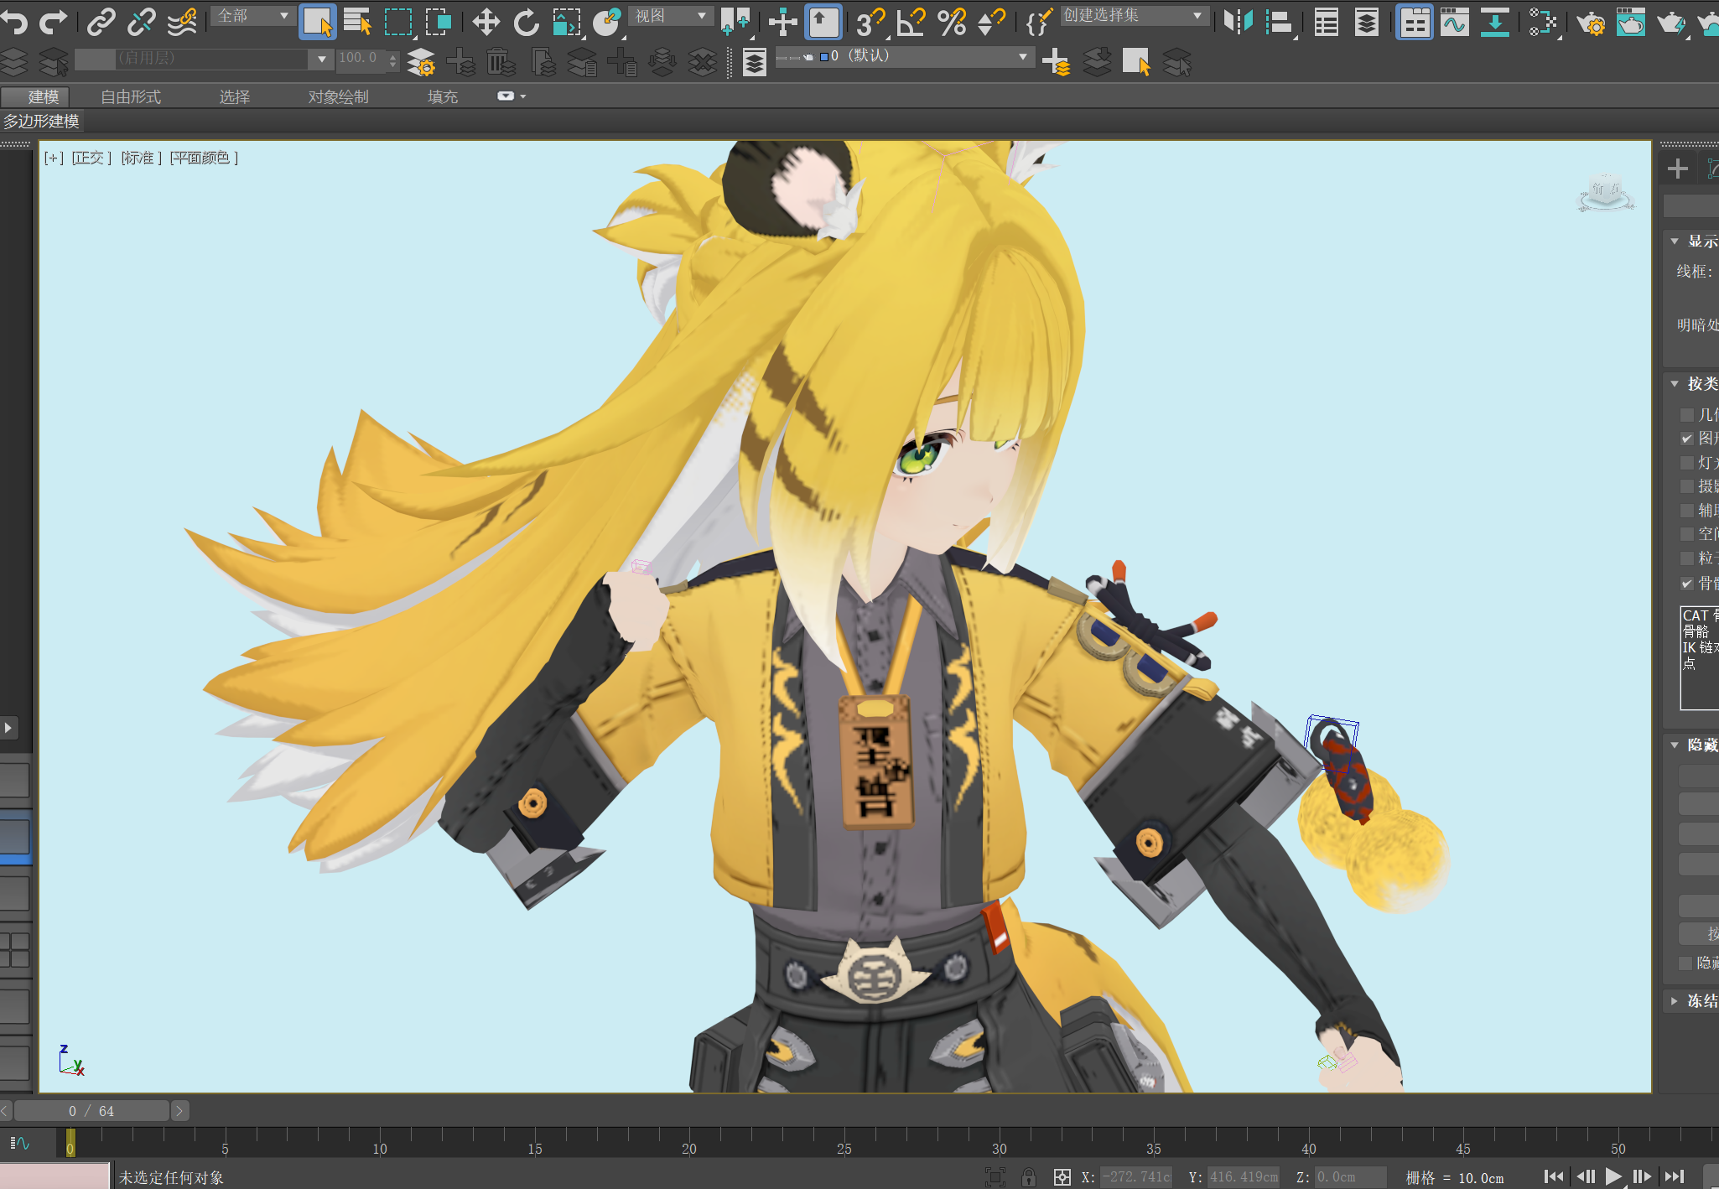
Task: Click the Undo arrow icon
Action: point(14,21)
